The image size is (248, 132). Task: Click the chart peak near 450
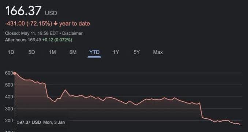pyautogui.click(x=65, y=90)
